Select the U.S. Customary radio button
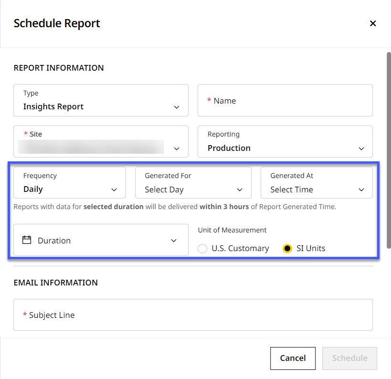This screenshot has width=391, height=379. pos(202,248)
